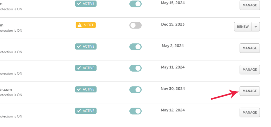Enable the auto-renew toggle for Dec 15, 2023 domain
Image resolution: width=271 pixels, height=127 pixels.
click(x=135, y=25)
